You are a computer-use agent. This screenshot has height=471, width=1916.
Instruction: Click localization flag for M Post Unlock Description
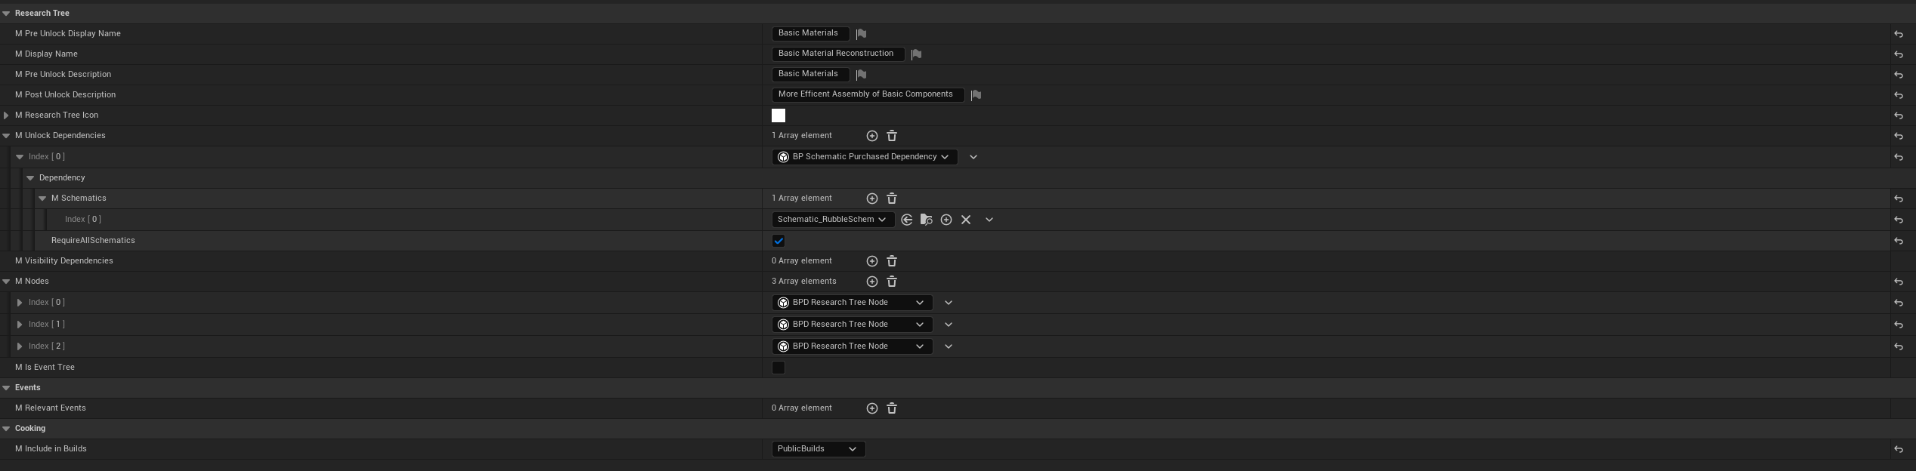976,94
